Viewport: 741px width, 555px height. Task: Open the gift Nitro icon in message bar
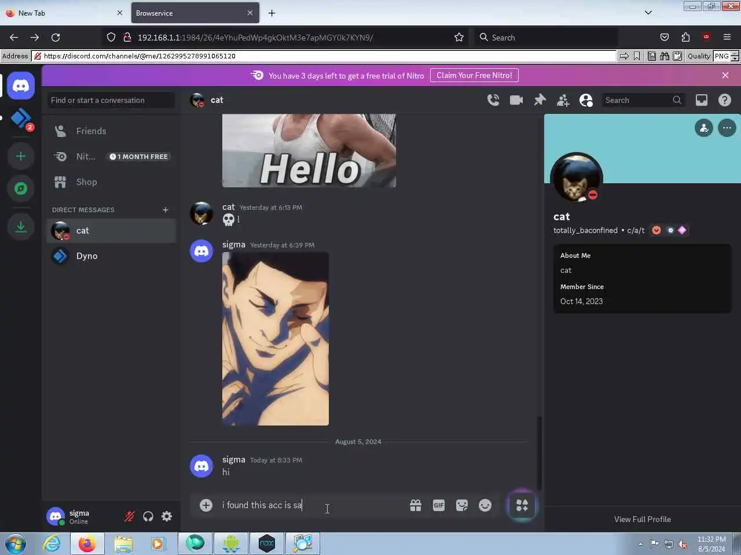(x=416, y=505)
